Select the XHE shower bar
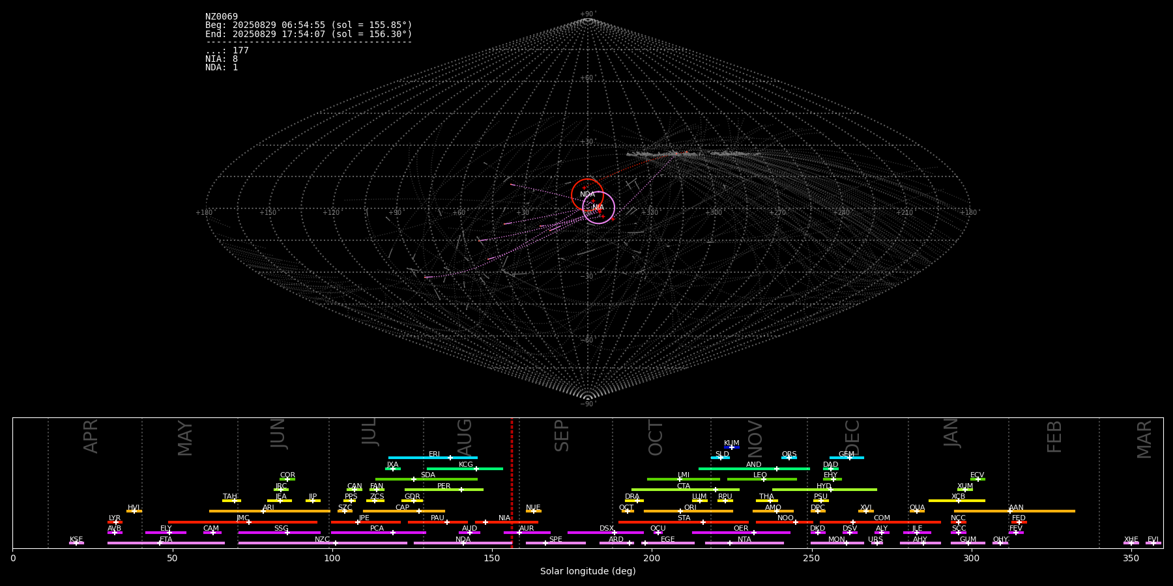 pos(1131,543)
